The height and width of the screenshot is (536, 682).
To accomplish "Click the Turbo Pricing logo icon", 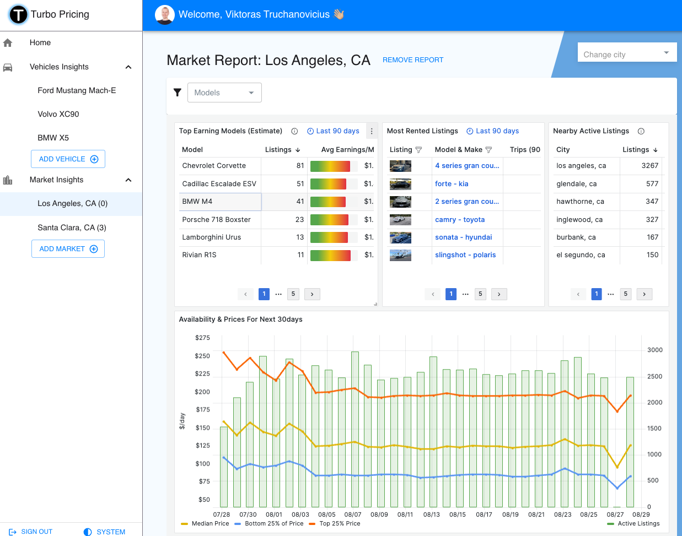I will pos(18,15).
